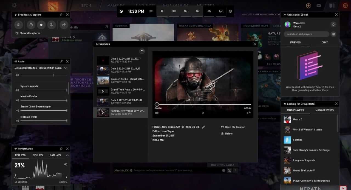Start recording with the record button
Viewport: 351px width, 190px height.
tap(41, 25)
